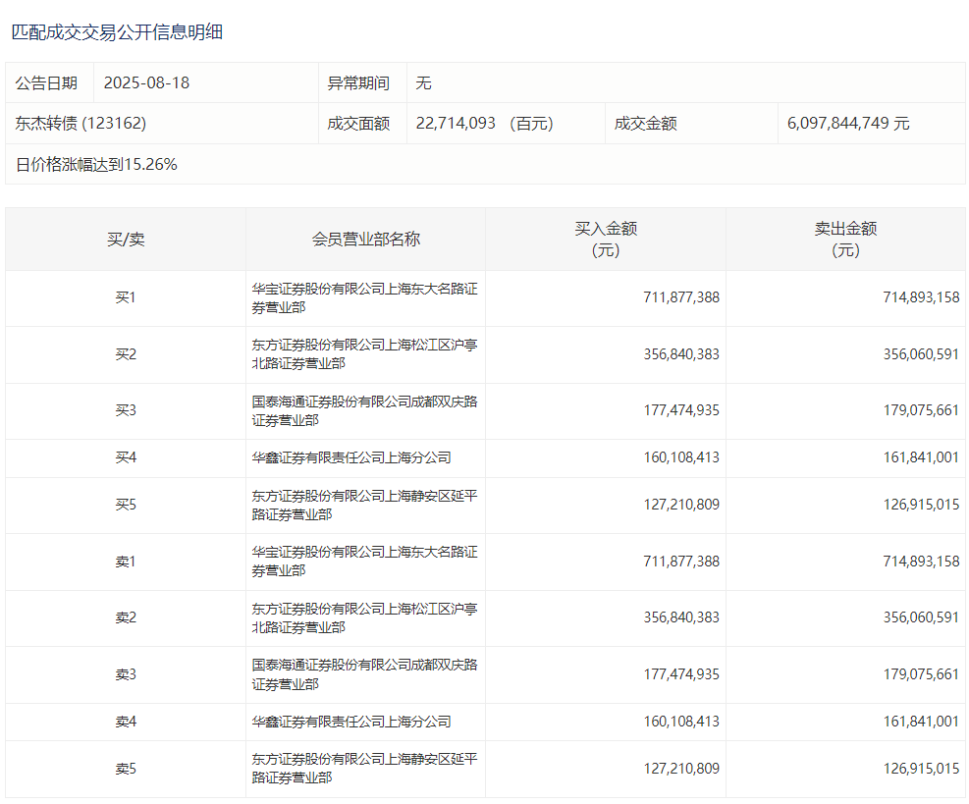Click the 买入金额 (元) column header
The height and width of the screenshot is (804, 969).
(606, 239)
